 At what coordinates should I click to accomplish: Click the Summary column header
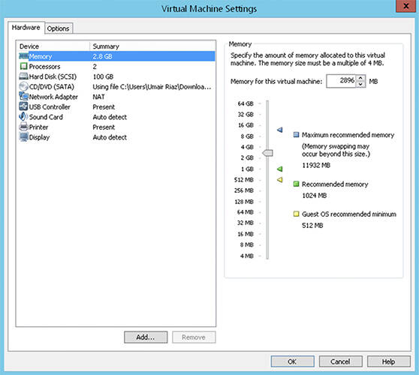152,46
